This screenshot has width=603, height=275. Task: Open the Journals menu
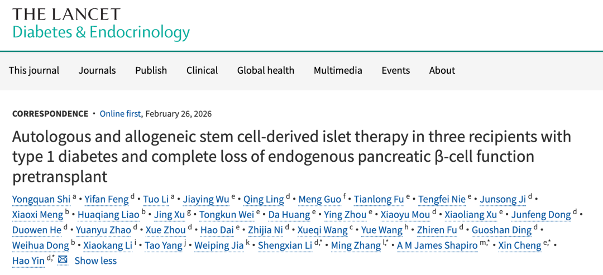coord(97,70)
